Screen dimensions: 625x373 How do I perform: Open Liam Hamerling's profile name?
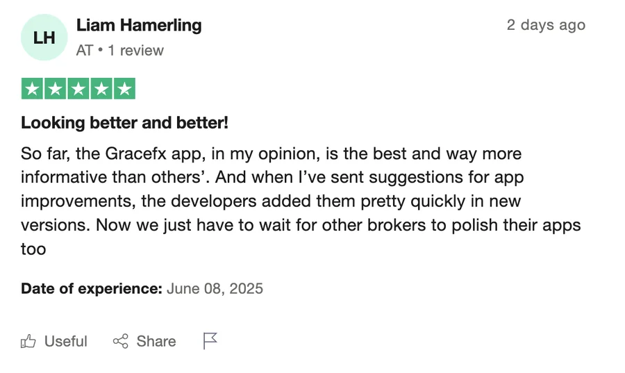pyautogui.click(x=139, y=26)
